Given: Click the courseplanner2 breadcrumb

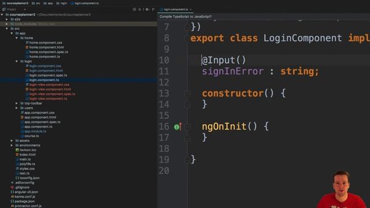Looking at the screenshot, I should (x=16, y=3).
